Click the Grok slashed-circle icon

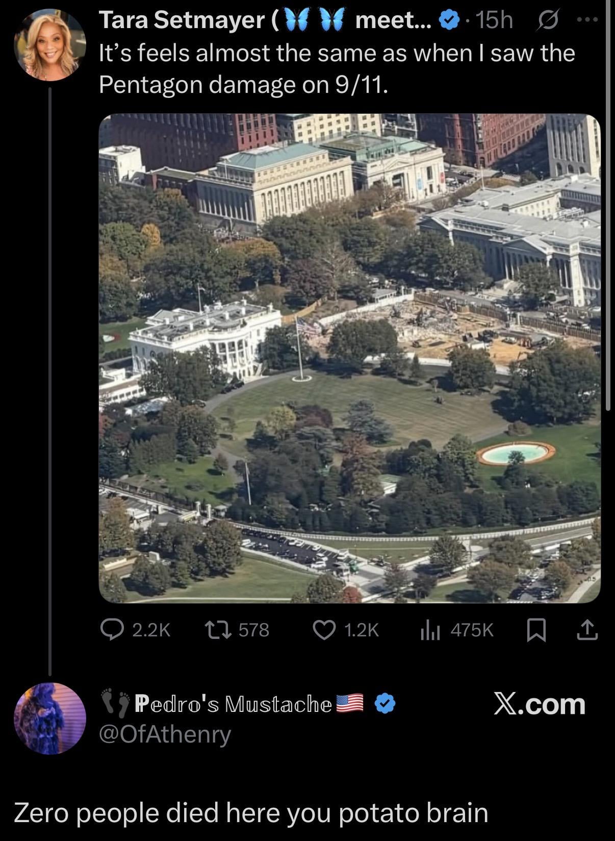click(548, 21)
